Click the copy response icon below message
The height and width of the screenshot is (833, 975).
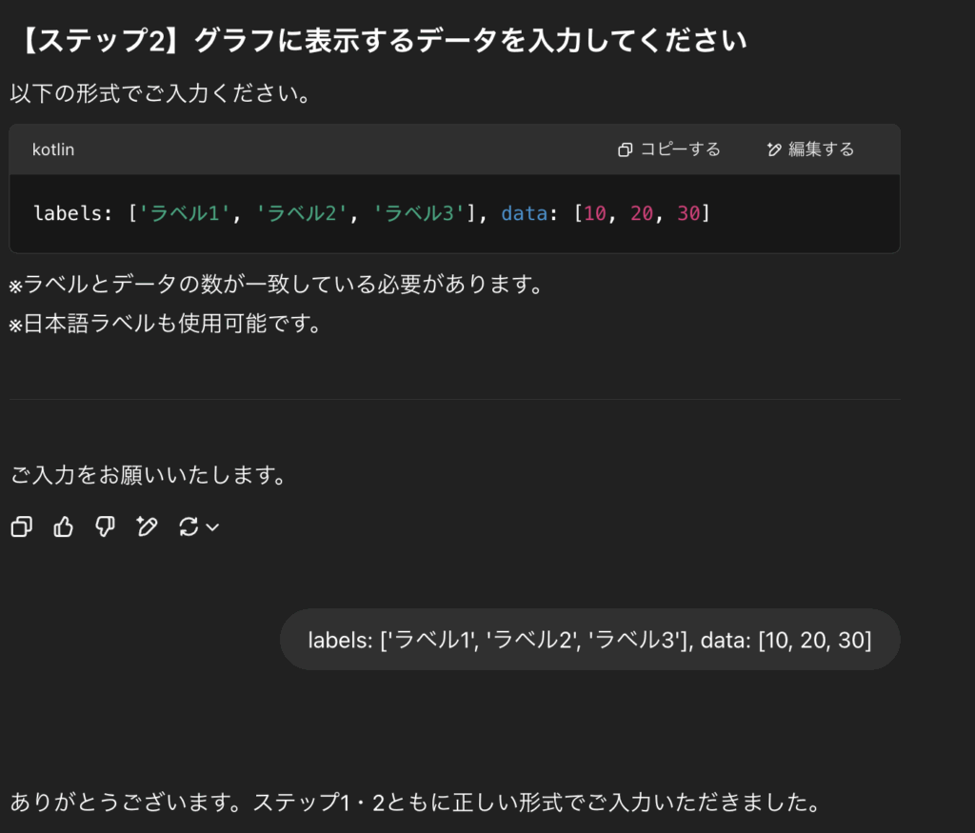[x=22, y=526]
